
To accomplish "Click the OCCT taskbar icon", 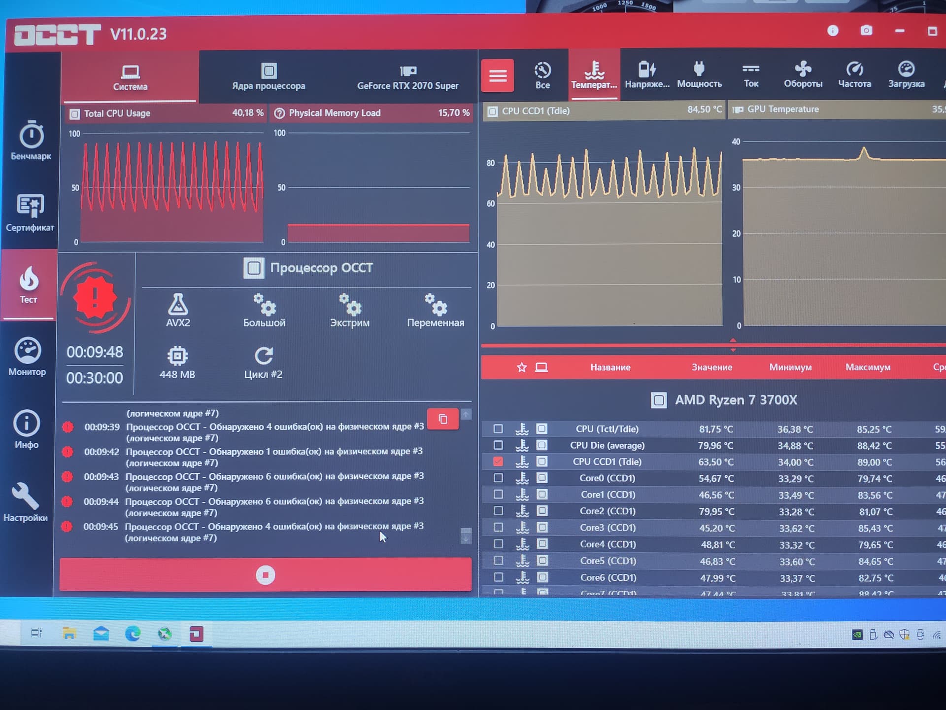I will pos(197,634).
